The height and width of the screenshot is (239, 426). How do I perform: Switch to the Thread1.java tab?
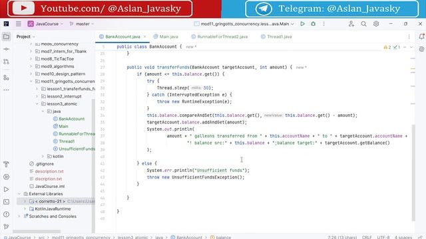(276, 37)
